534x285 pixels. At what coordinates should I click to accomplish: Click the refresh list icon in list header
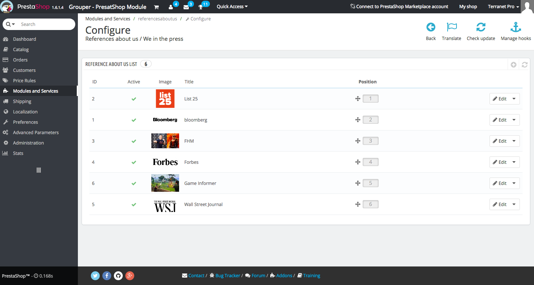(525, 64)
